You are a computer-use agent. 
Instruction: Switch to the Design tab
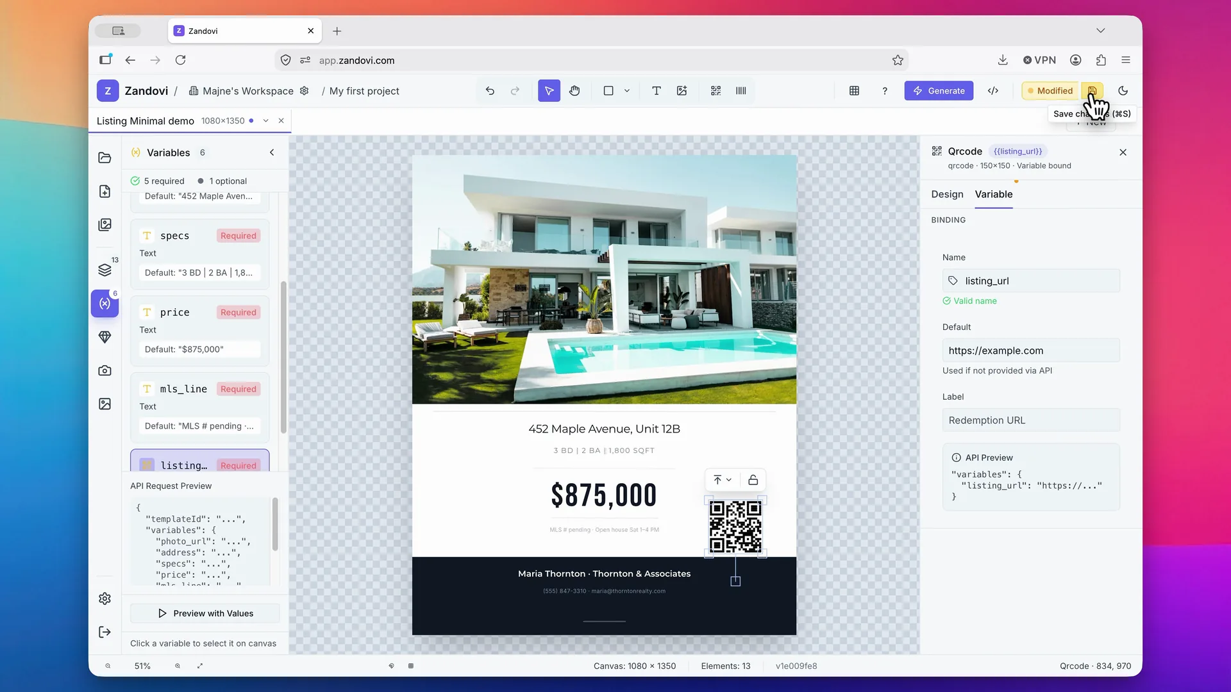(x=947, y=194)
